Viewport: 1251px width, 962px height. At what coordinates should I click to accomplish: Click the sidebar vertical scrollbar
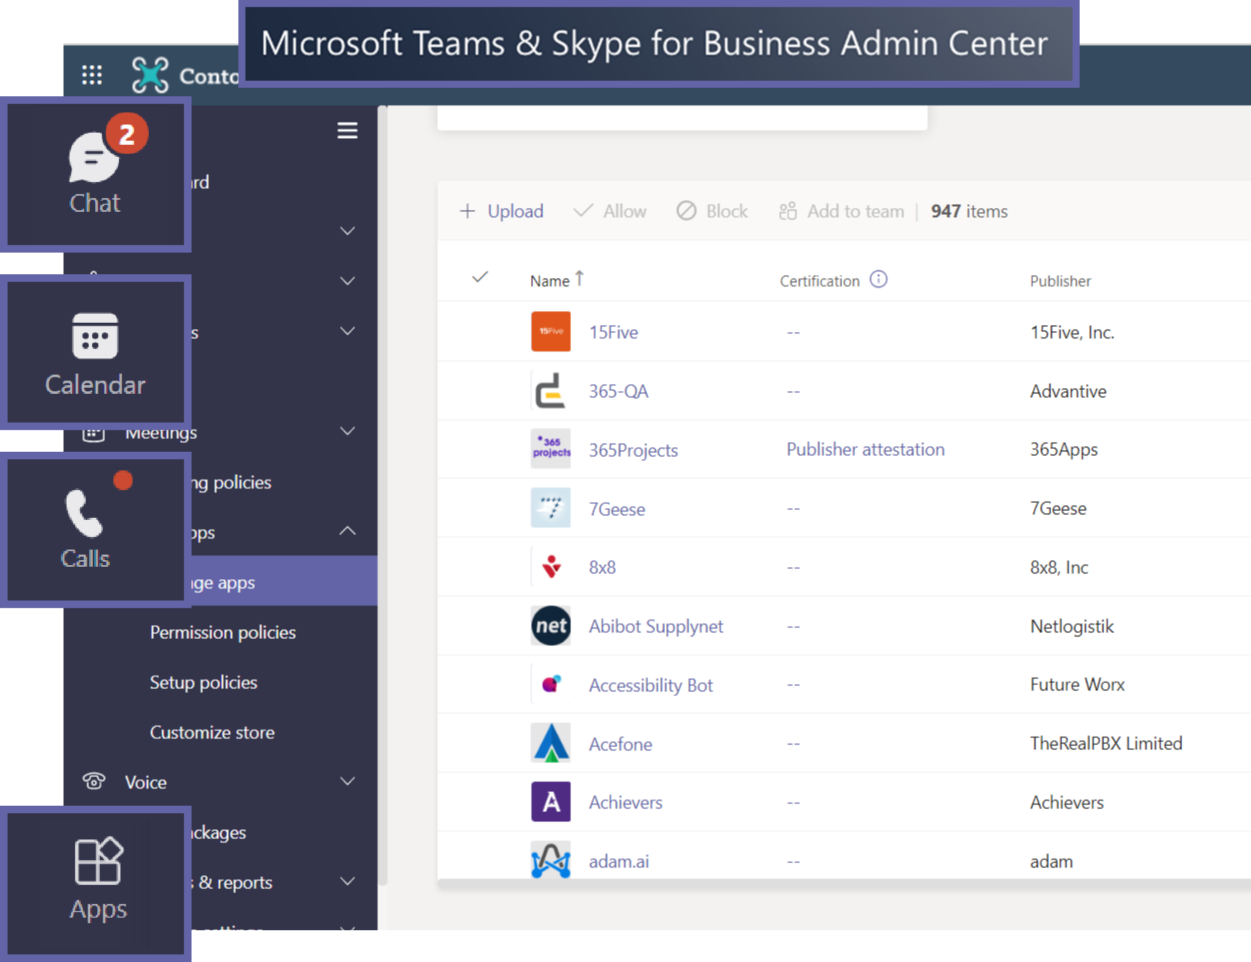pos(382,495)
